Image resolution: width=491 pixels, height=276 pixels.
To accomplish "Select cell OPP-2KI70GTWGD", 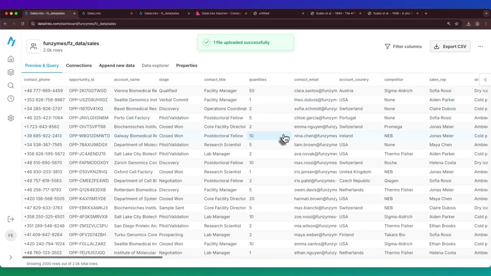I will click(88, 91).
